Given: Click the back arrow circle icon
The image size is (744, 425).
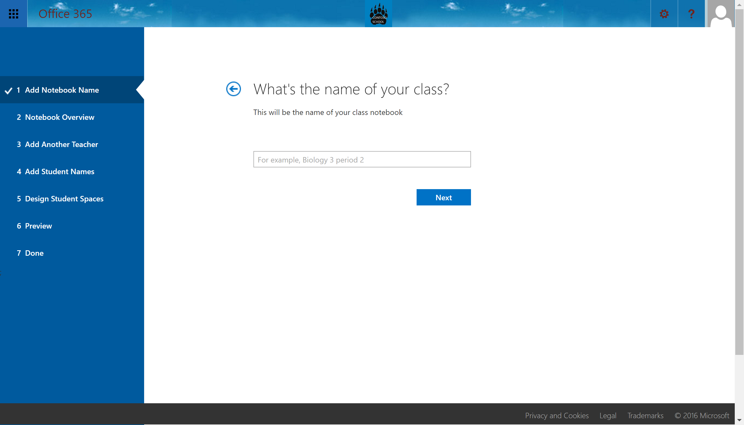Looking at the screenshot, I should (x=233, y=89).
